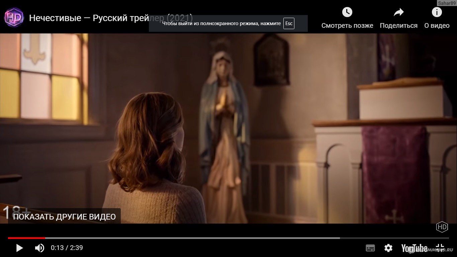457x257 pixels.
Task: Play the paused trailer video
Action: 19,248
